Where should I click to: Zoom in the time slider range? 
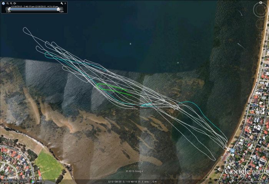pos(11,3)
